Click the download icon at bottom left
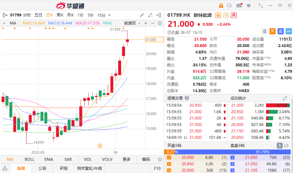293x173 pixels. (5, 168)
